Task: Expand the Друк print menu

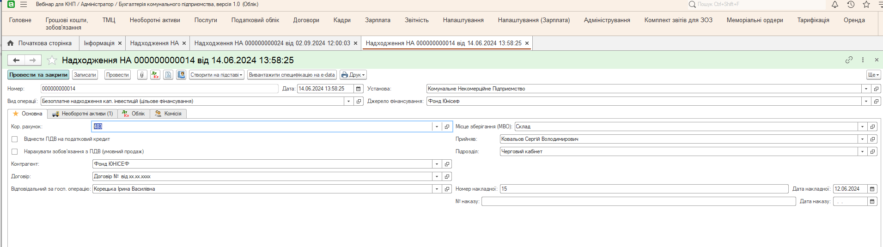Action: [x=353, y=75]
